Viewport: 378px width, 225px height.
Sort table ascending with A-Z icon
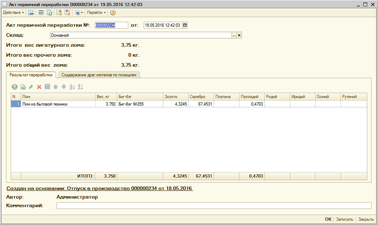click(72, 87)
